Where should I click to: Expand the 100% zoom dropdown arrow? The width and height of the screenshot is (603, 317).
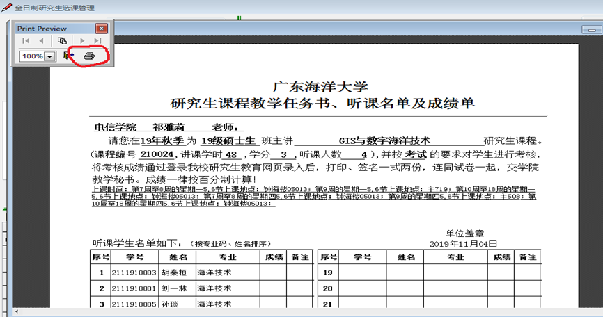49,56
